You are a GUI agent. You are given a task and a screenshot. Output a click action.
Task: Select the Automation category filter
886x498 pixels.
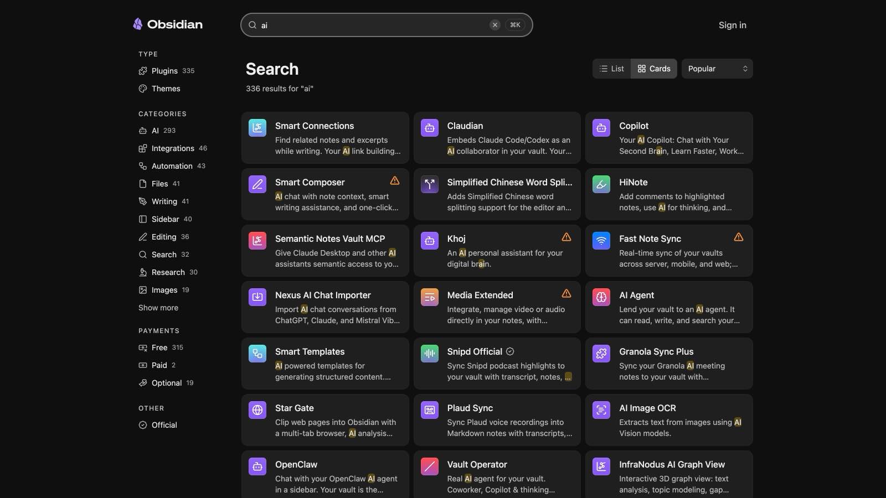pos(172,166)
